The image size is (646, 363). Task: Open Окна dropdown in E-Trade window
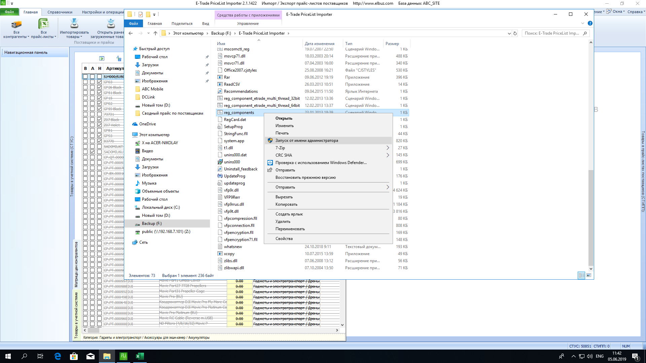616,12
